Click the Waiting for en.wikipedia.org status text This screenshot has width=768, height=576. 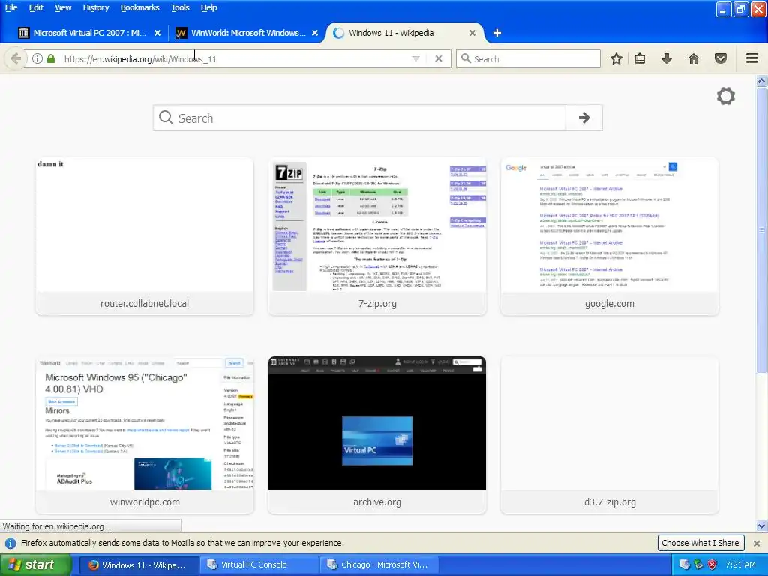pos(57,526)
